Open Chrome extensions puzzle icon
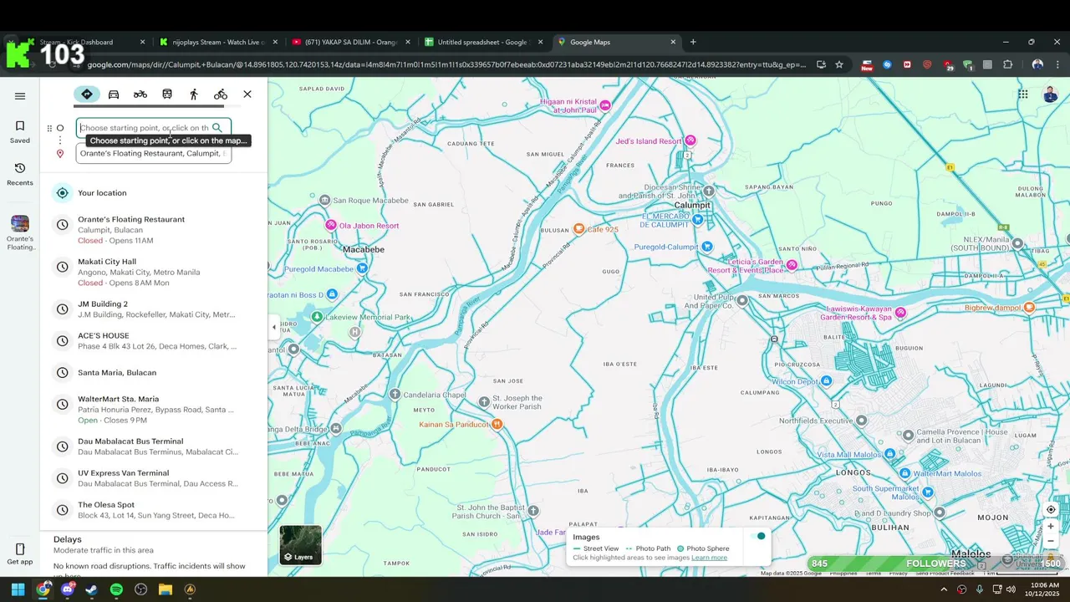Image resolution: width=1070 pixels, height=602 pixels. pyautogui.click(x=1008, y=64)
